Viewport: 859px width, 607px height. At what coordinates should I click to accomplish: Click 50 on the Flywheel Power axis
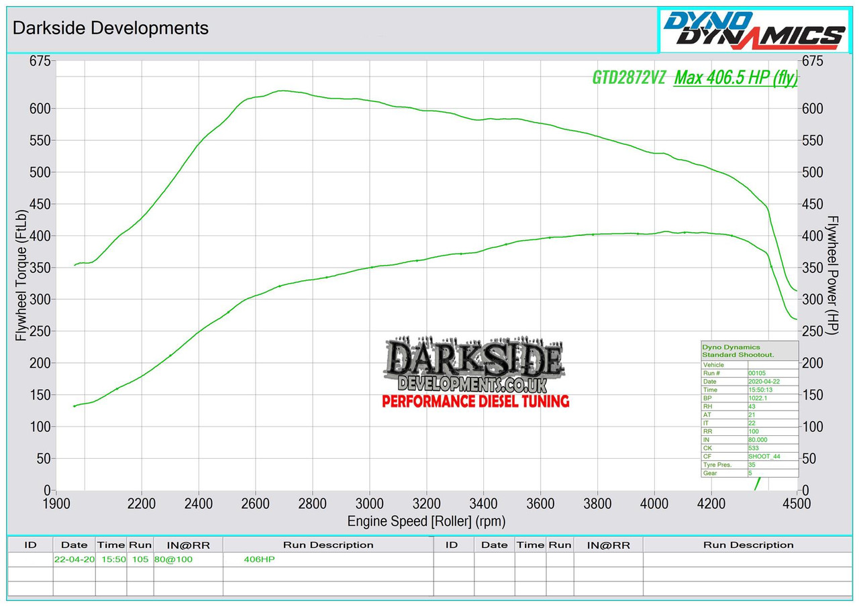(810, 459)
